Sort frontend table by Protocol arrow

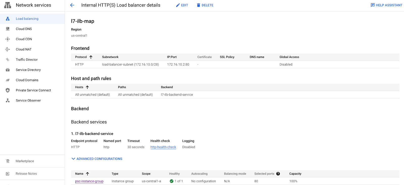pos(91,57)
